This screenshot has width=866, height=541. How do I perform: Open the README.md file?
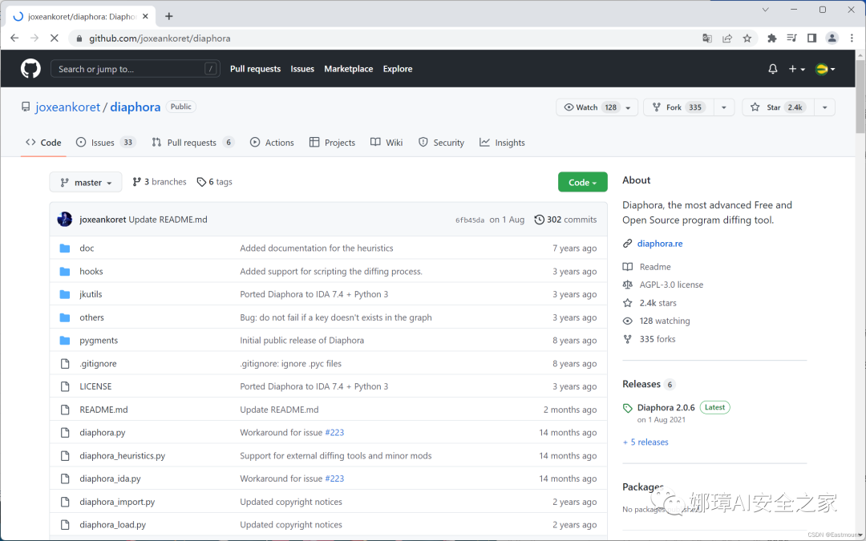pyautogui.click(x=103, y=410)
